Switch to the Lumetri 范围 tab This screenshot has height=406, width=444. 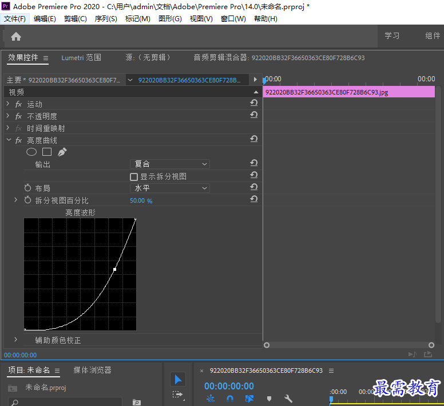(81, 58)
